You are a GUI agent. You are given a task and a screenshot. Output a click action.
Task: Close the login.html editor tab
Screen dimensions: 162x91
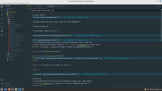click(x=55, y=6)
